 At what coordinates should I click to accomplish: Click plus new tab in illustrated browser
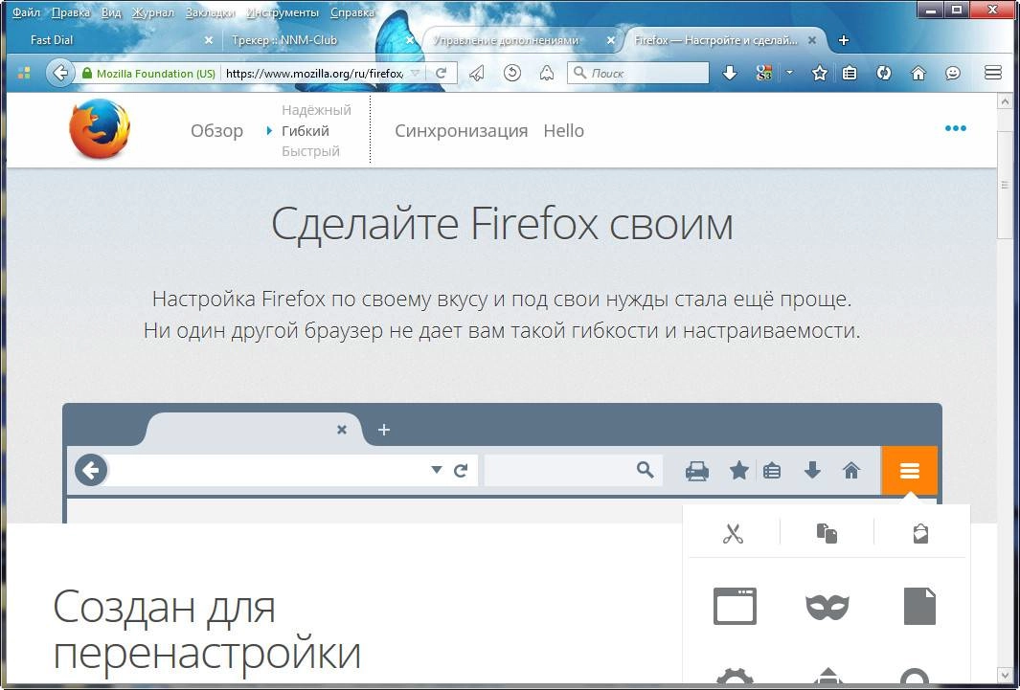[384, 430]
